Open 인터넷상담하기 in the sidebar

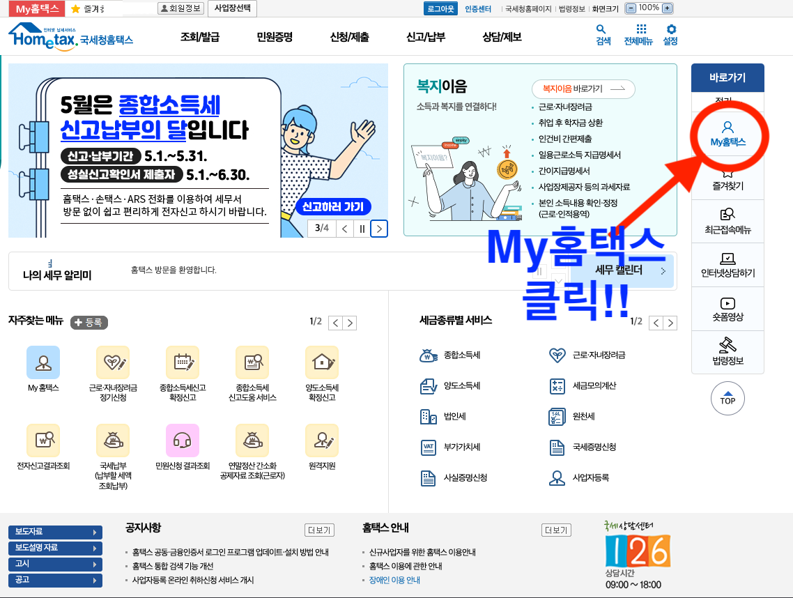click(727, 265)
